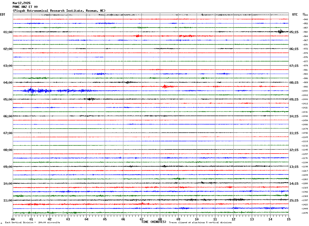Select the -1397 DC offset value
The image size is (309, 226).
(x=305, y=200)
